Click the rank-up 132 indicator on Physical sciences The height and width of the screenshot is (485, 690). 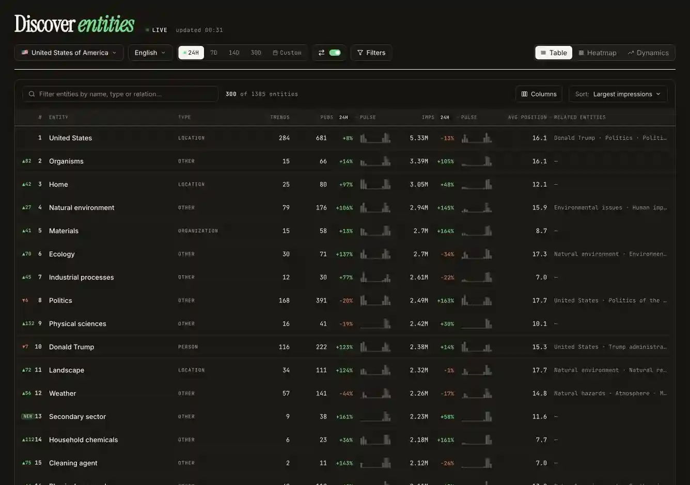28,324
